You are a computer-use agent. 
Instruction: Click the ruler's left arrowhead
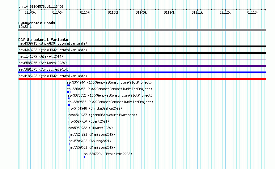click(x=19, y=10)
